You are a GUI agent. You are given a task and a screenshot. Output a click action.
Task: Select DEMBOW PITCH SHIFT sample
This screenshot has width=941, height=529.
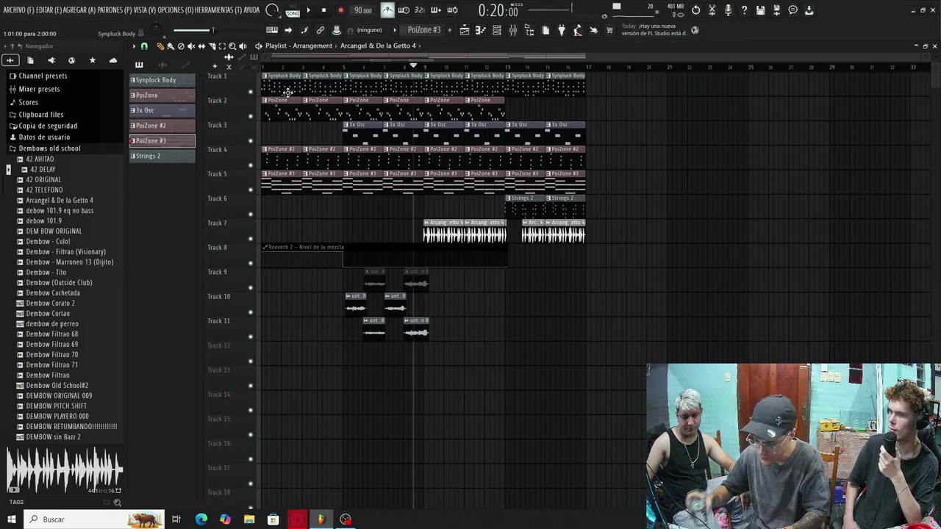pyautogui.click(x=56, y=406)
